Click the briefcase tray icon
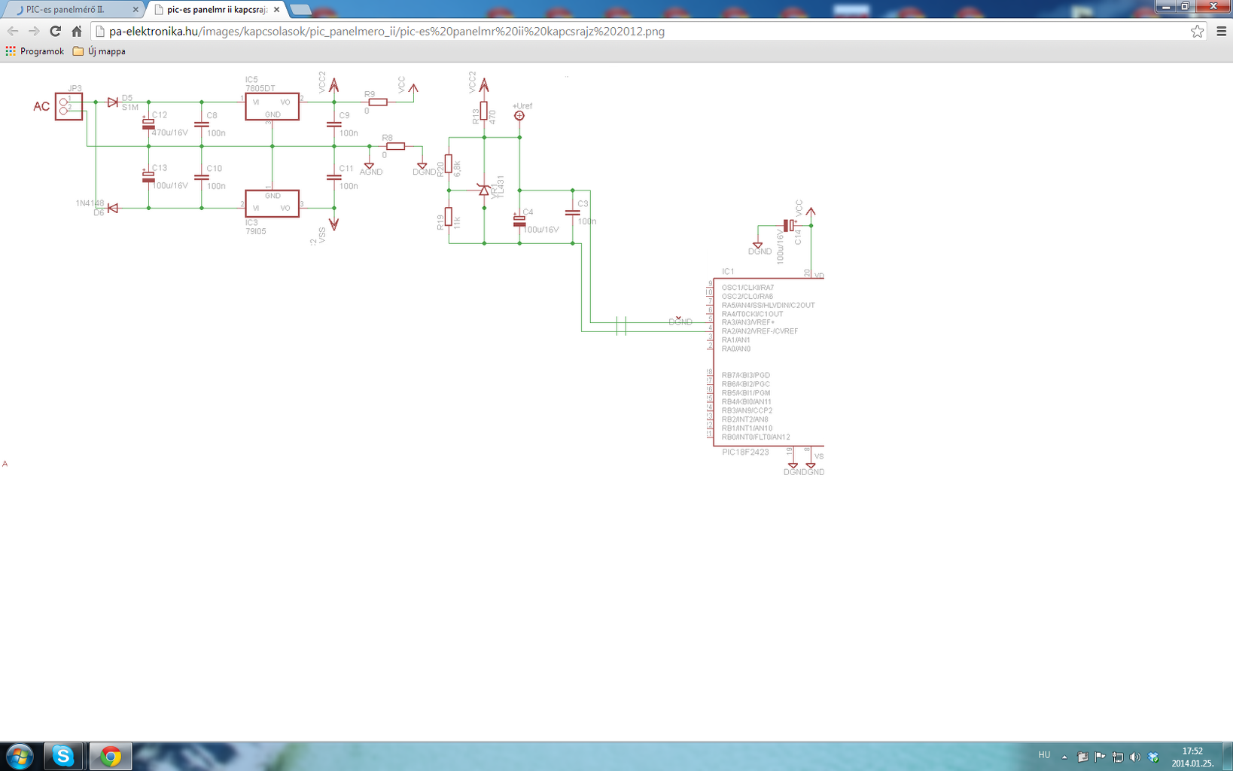Viewport: 1233px width, 771px height. pyautogui.click(x=1082, y=757)
